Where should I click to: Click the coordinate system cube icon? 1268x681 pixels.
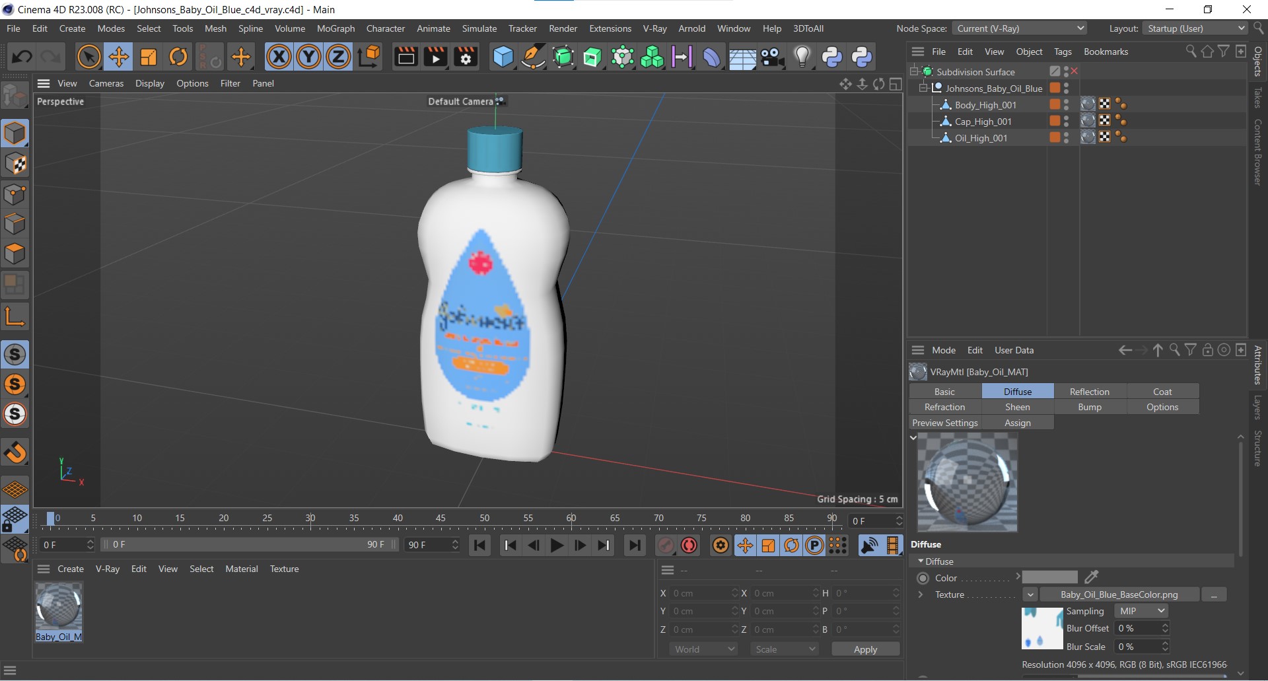(x=370, y=57)
